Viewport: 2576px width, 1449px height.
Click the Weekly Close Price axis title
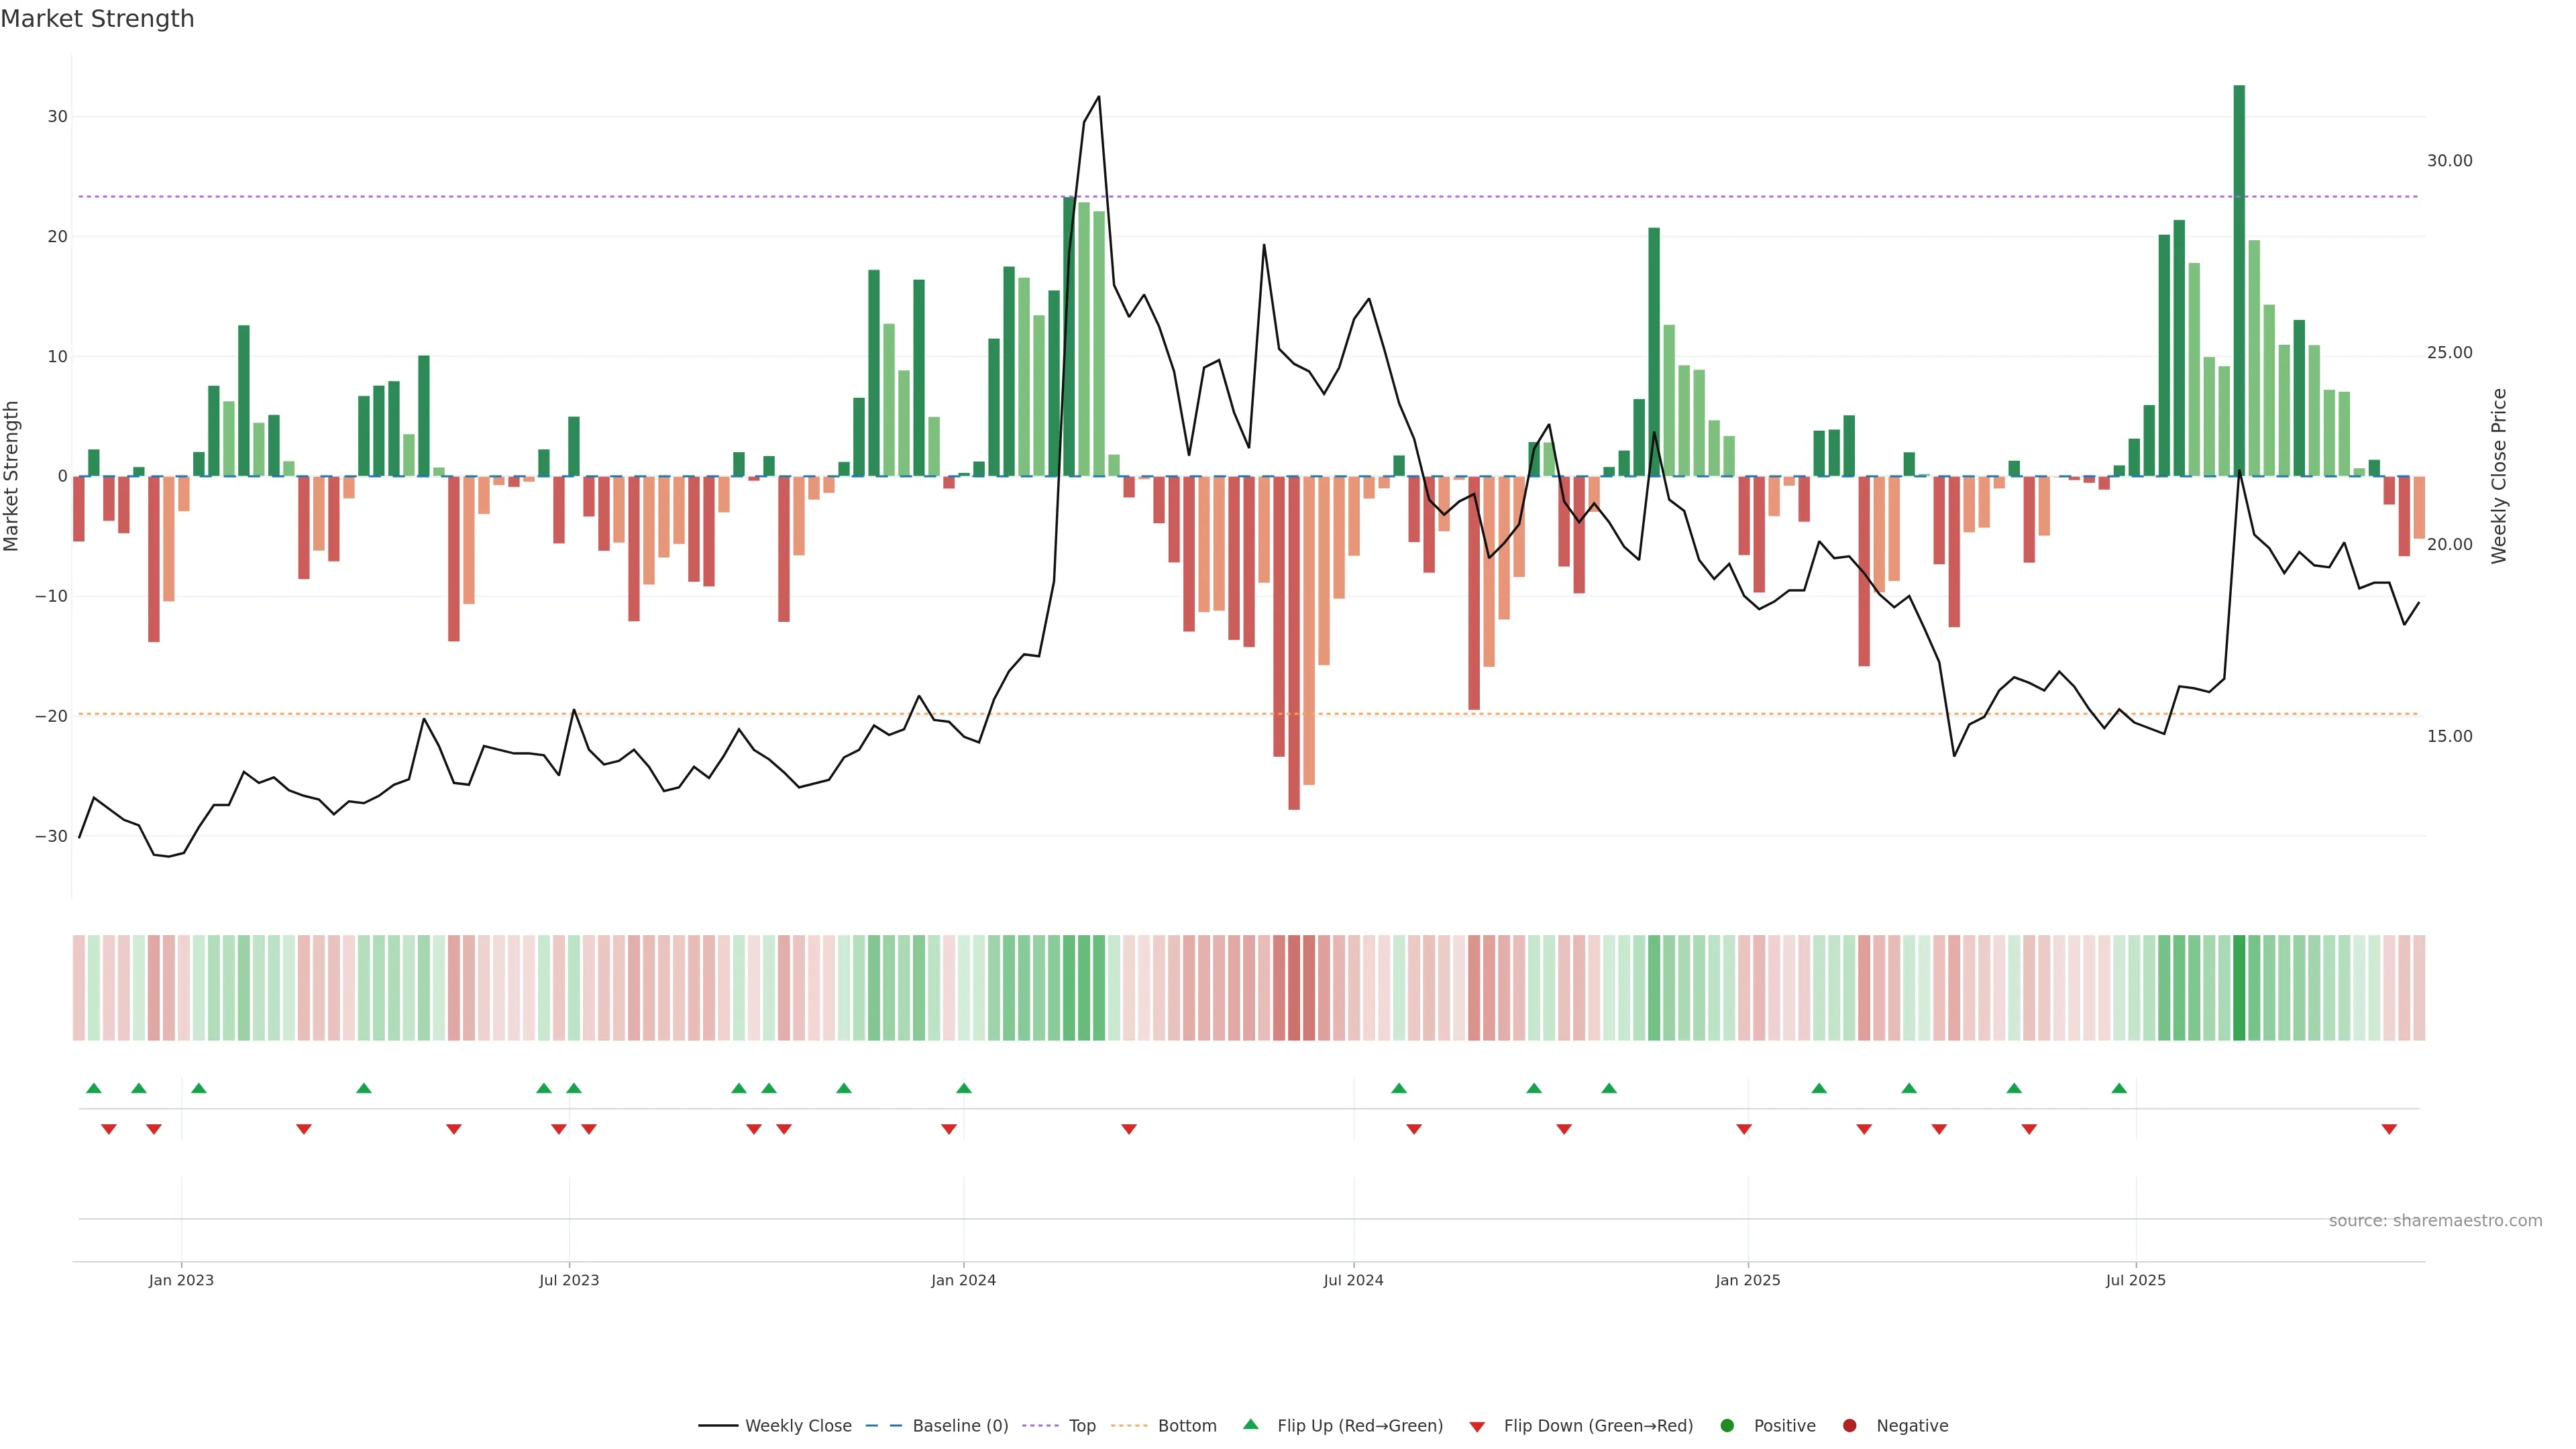click(x=2499, y=476)
